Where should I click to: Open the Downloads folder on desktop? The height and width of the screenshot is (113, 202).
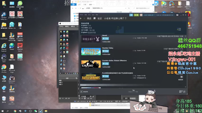click(4, 36)
